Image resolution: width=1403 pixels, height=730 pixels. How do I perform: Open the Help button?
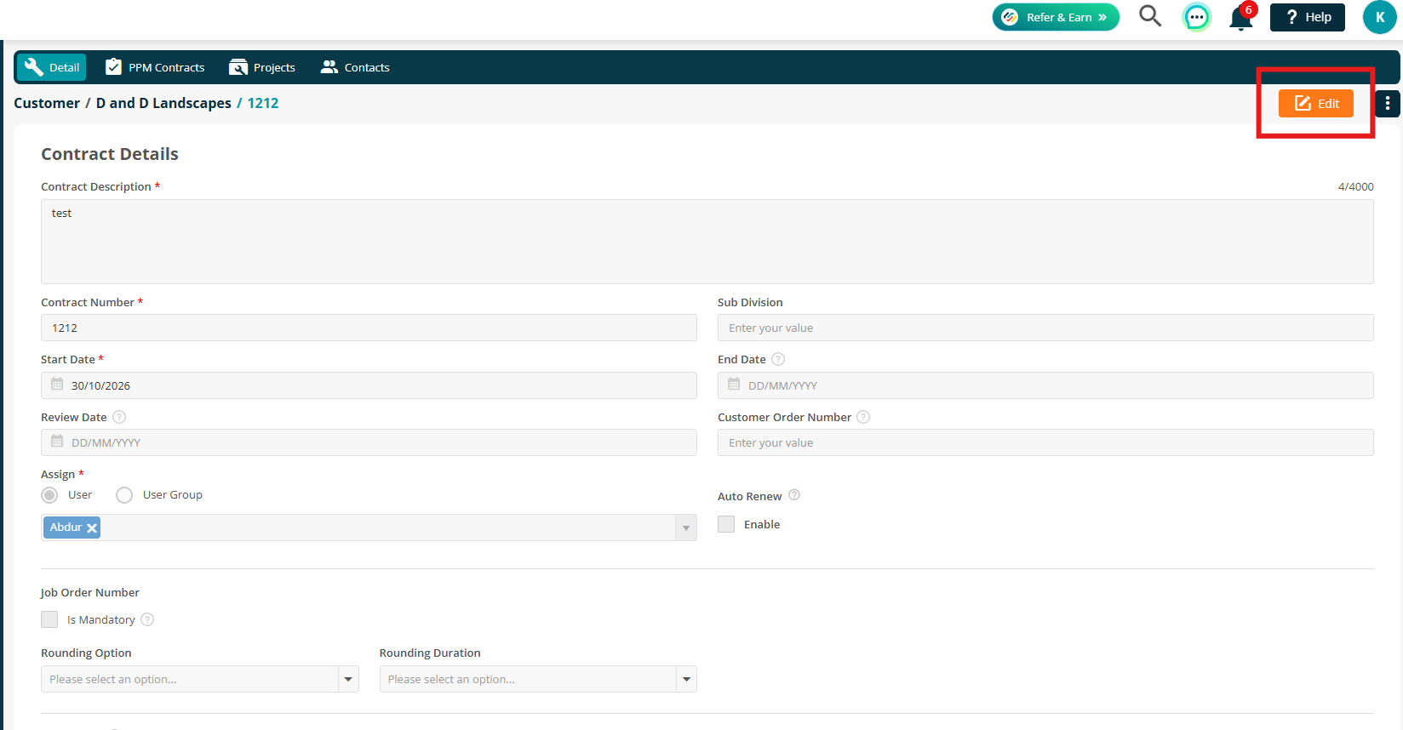1308,17
